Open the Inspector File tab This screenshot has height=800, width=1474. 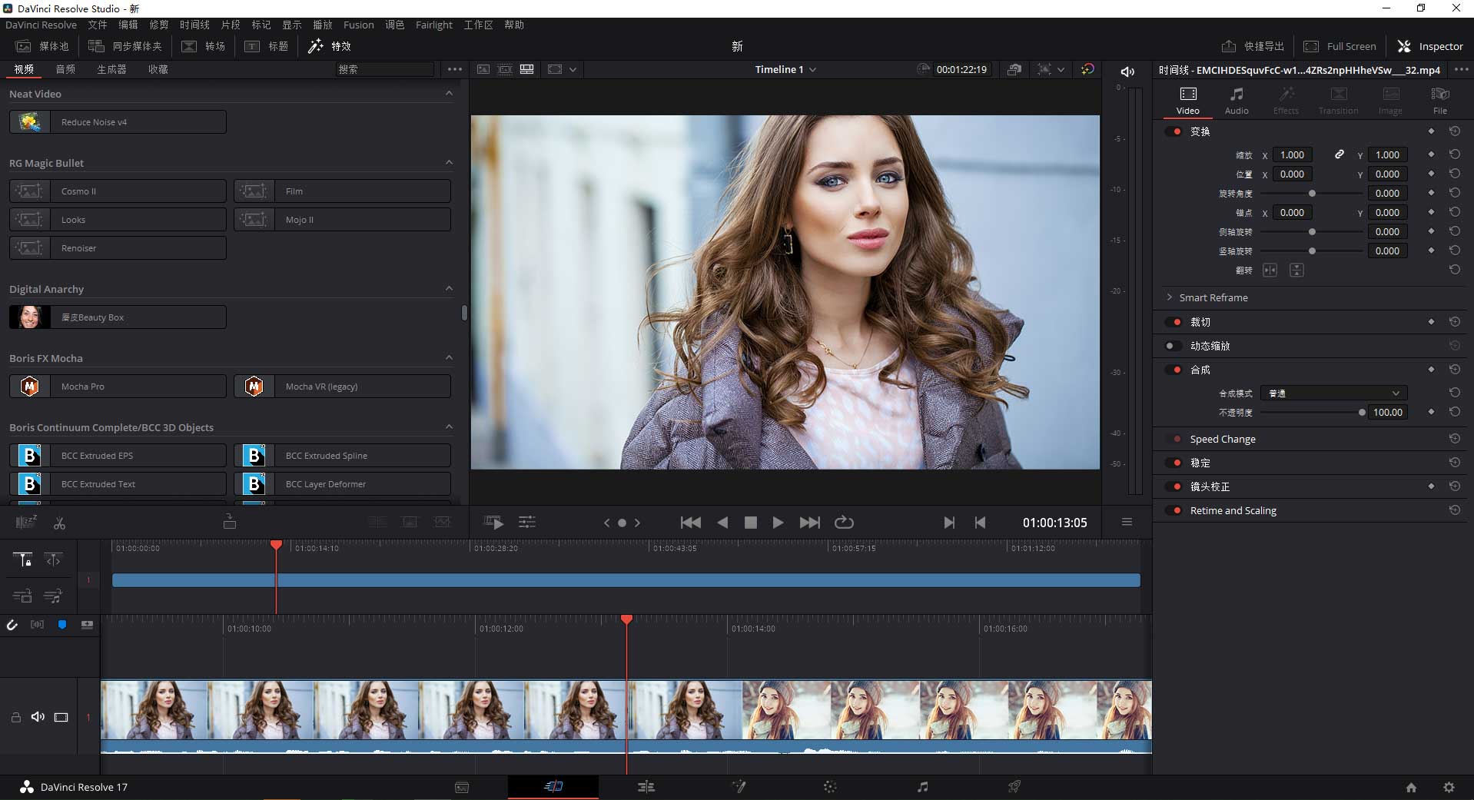[1440, 101]
